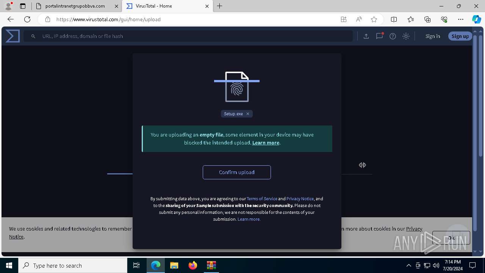Viewport: 485px width, 273px height.
Task: Open Browser essentials icon
Action: coord(444,19)
